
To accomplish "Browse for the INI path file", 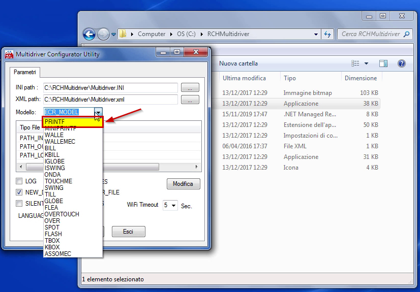I will [190, 87].
